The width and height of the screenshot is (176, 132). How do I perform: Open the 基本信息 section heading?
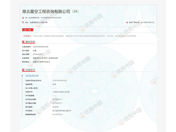pos(30,42)
